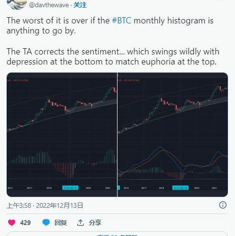Open the @davthewave profile handle
Image resolution: width=235 pixels, height=236 pixels.
49,5
